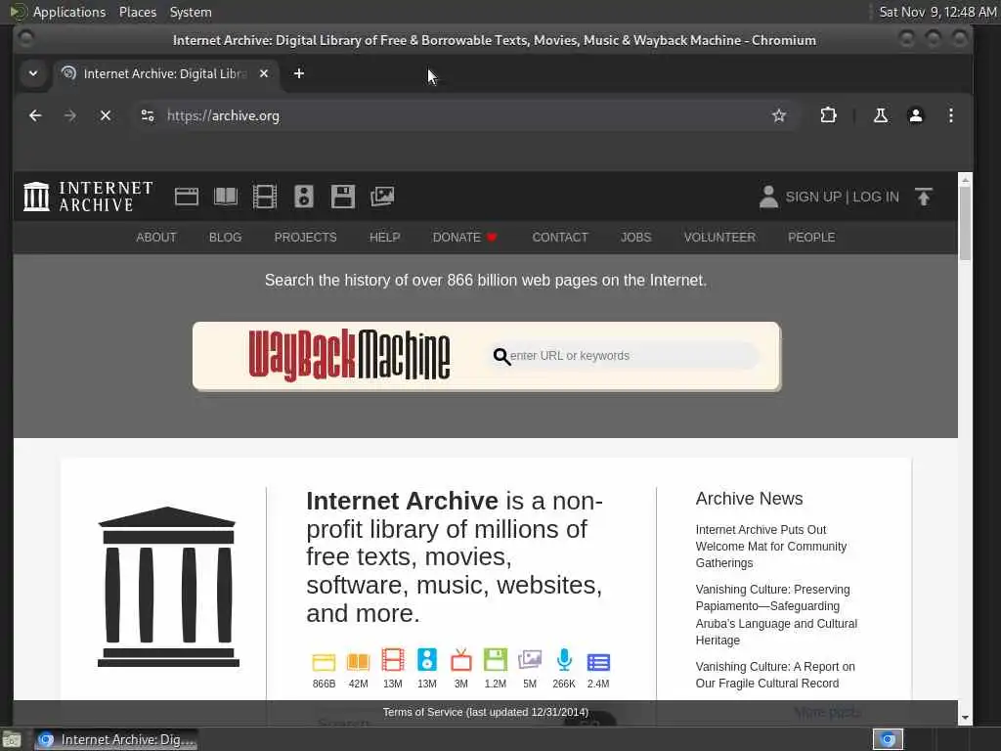Stop loading the page
The width and height of the screenshot is (1001, 751).
click(x=106, y=115)
